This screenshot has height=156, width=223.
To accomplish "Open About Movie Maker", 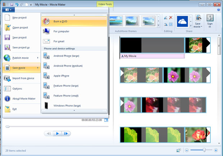I will [21, 99].
